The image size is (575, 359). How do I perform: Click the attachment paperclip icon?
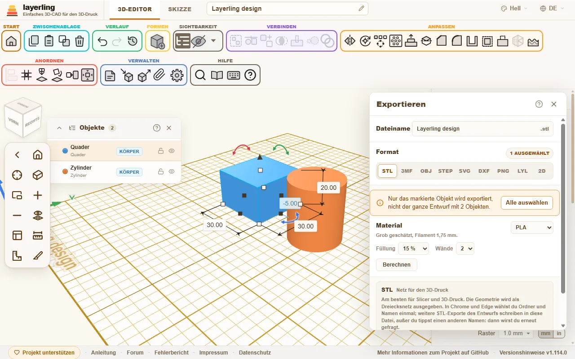[x=159, y=75]
